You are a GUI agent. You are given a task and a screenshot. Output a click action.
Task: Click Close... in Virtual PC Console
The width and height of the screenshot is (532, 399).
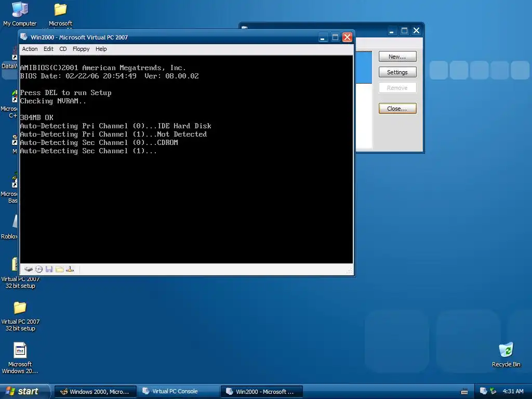pos(397,109)
